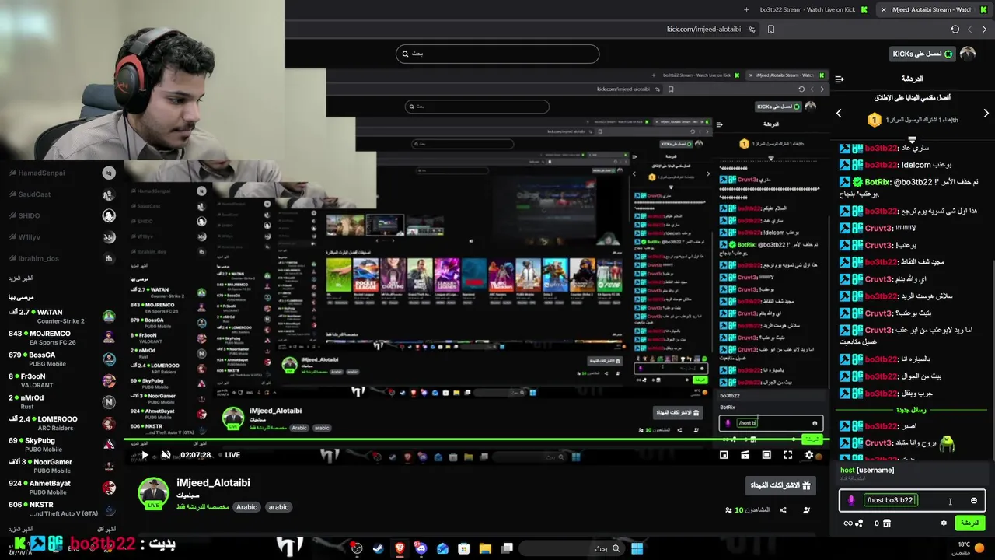Share the stream using share icon
Screen dimensions: 995x560
(783, 510)
